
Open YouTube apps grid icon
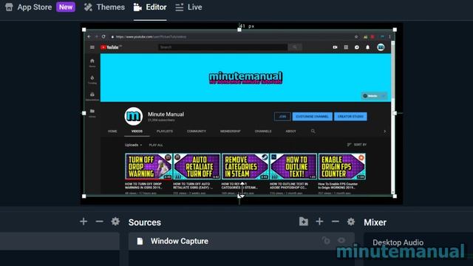coord(346,47)
